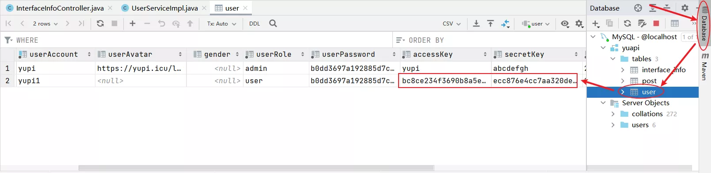Open datasource properties wrench icon
The height and width of the screenshot is (173, 711).
pyautogui.click(x=642, y=23)
